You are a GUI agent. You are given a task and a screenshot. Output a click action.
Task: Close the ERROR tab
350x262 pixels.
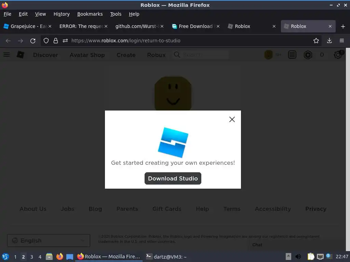coord(106,26)
